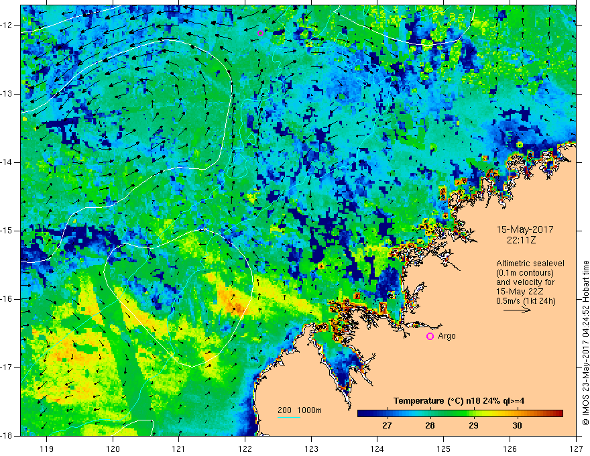Click longitude axis label 119
This screenshot has height=456, width=590.
point(47,449)
